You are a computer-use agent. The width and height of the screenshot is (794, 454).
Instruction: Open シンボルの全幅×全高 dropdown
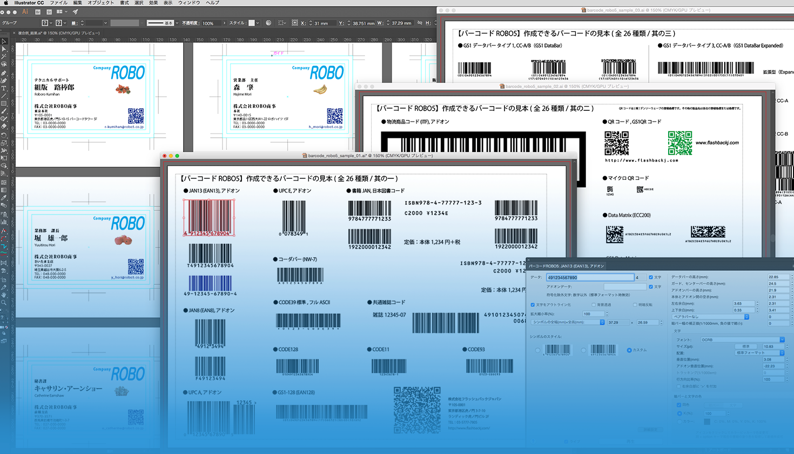[x=568, y=322]
